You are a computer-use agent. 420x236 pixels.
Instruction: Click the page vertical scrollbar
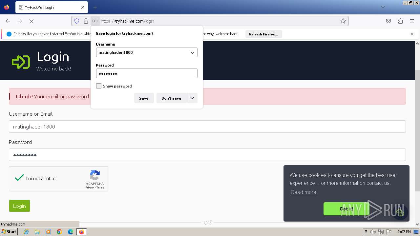tap(417, 131)
